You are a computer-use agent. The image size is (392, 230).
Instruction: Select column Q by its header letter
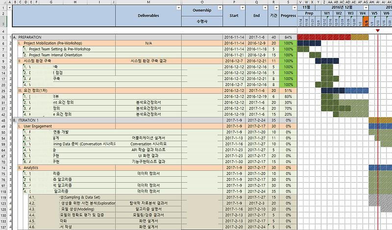point(256,2)
